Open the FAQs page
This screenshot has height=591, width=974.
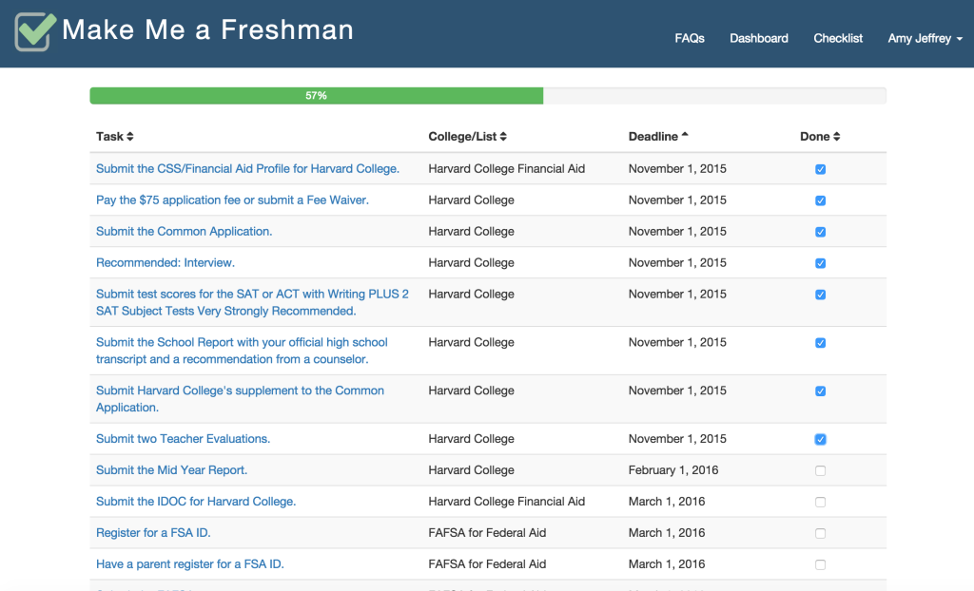pos(689,38)
